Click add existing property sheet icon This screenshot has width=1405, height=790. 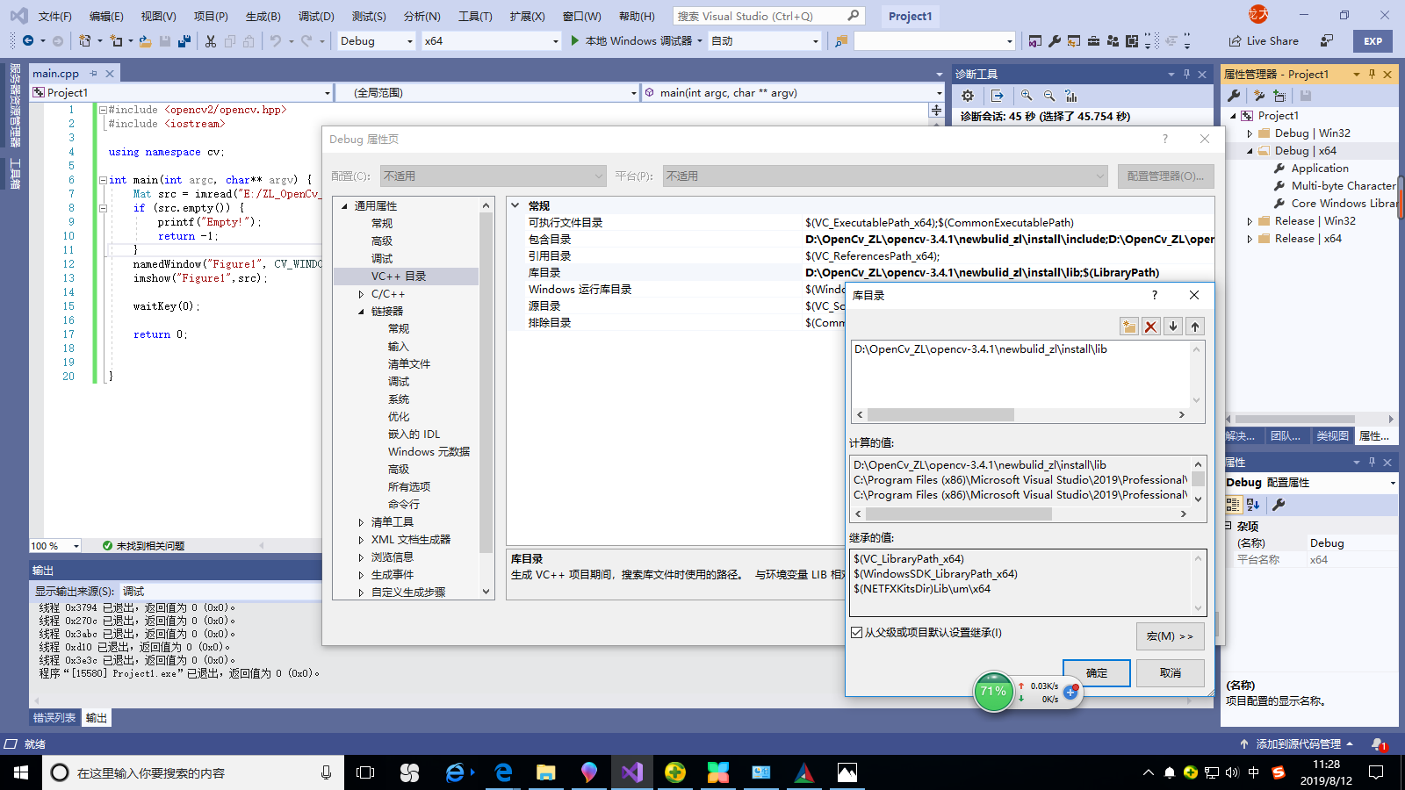(1279, 96)
